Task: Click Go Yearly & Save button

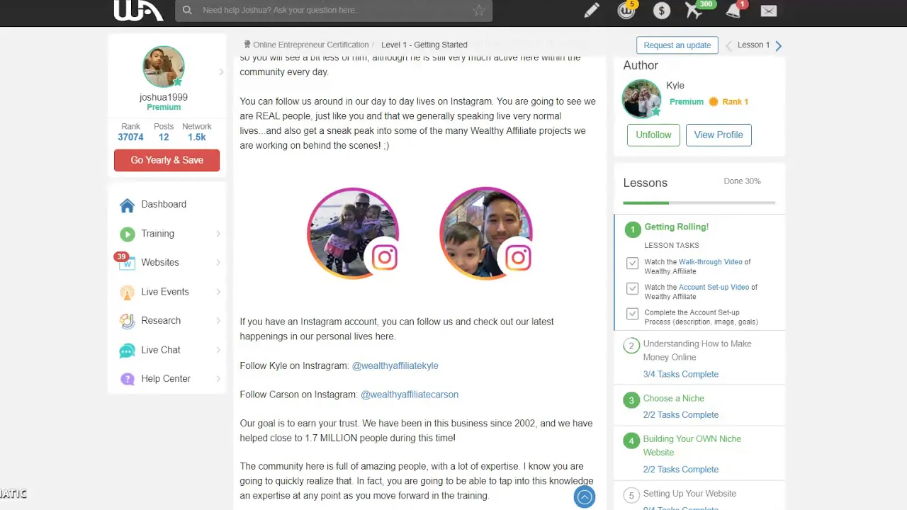Action: [x=167, y=160]
